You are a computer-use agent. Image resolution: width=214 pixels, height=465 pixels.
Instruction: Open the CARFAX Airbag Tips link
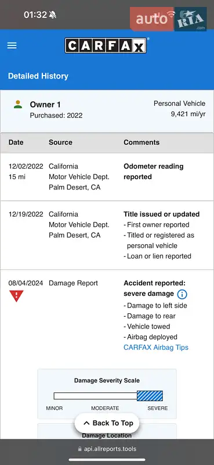156,347
